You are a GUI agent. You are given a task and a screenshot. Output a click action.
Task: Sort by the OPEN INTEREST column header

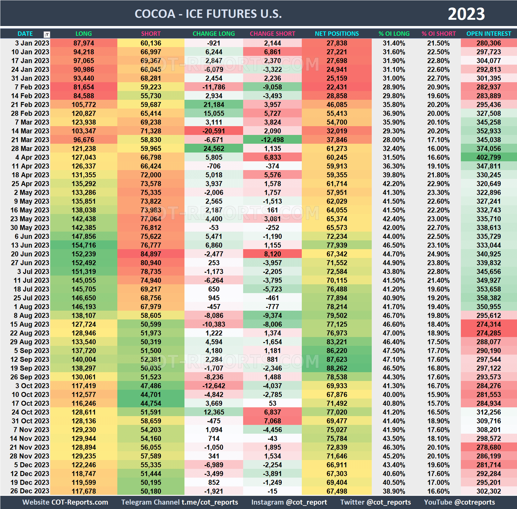(x=488, y=34)
